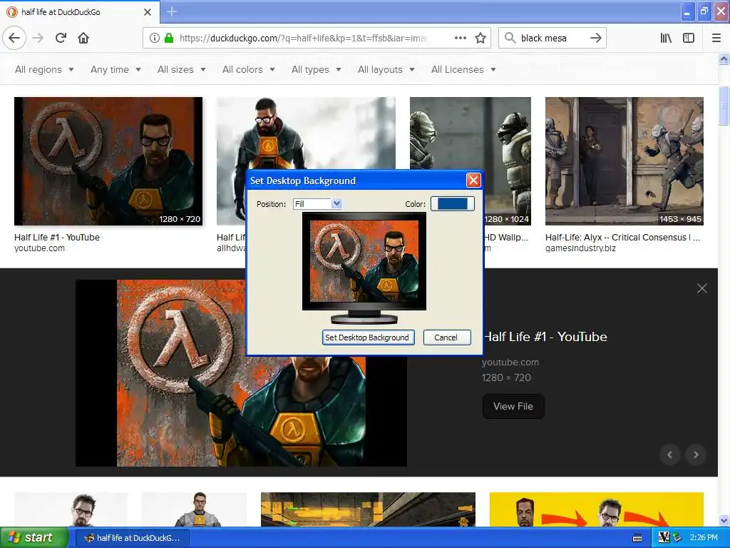Viewport: 730px width, 548px height.
Task: Cancel the desktop background dialog
Action: pos(446,338)
